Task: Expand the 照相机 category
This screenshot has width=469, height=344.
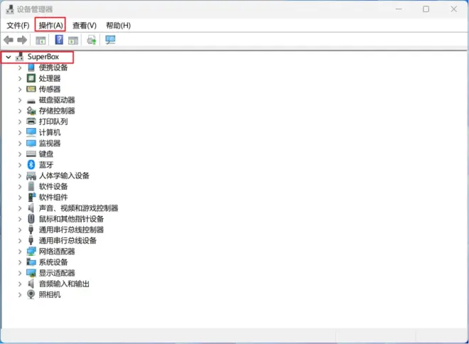Action: point(20,295)
